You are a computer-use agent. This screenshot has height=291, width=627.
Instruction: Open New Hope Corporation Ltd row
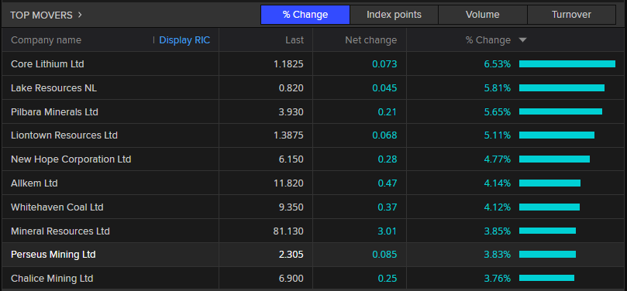313,159
